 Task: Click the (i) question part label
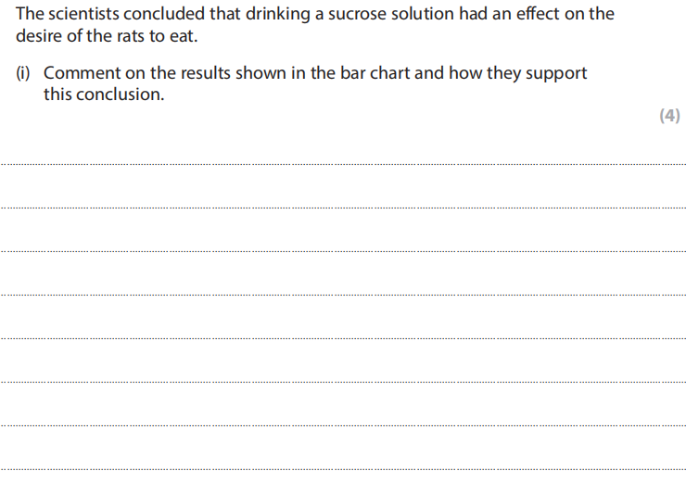coord(23,73)
